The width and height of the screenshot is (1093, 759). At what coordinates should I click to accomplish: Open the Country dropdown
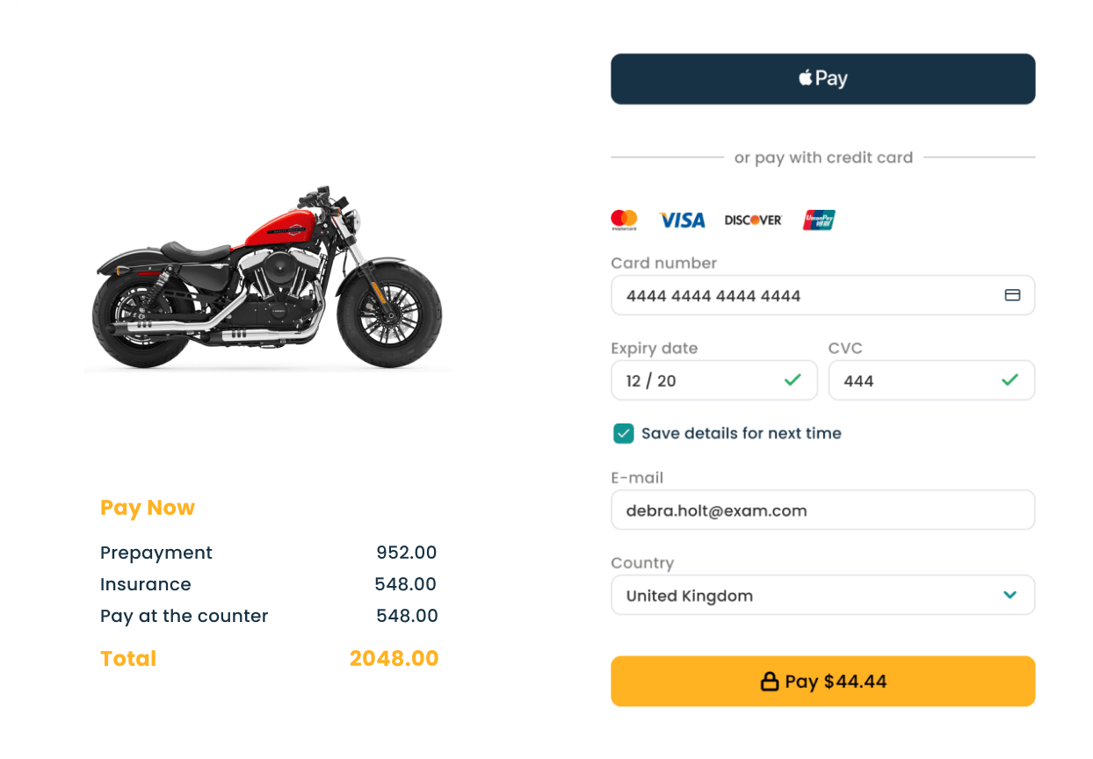(823, 595)
